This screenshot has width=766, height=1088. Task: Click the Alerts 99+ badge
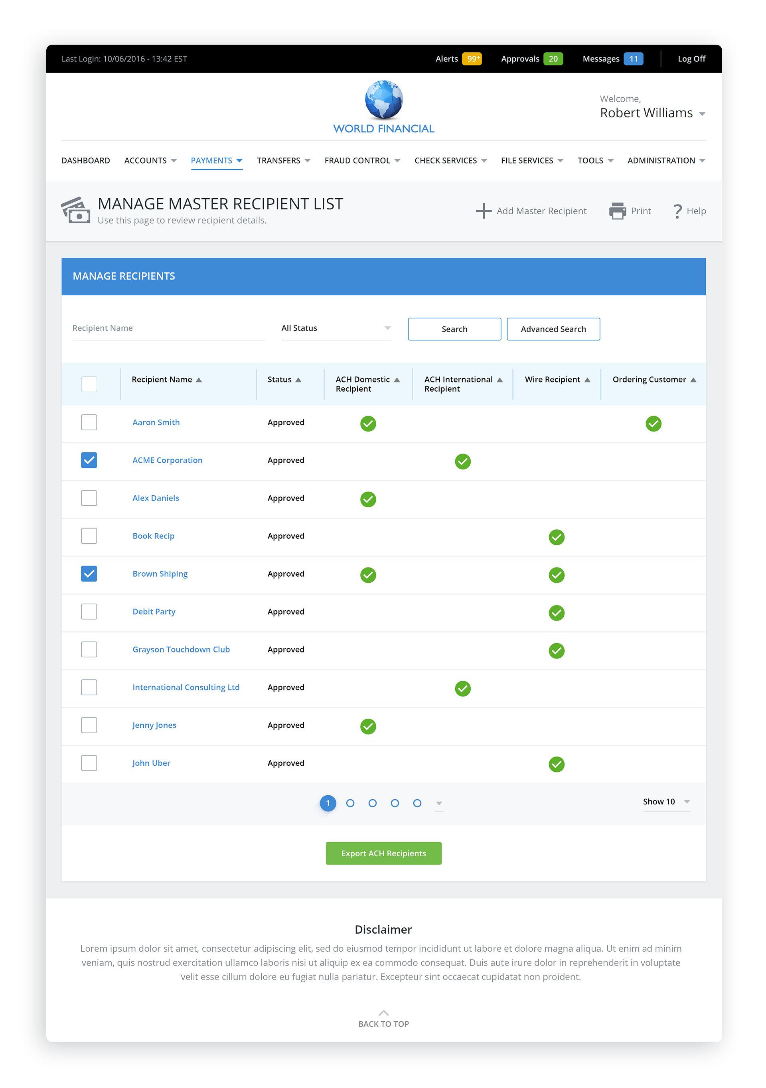point(472,59)
